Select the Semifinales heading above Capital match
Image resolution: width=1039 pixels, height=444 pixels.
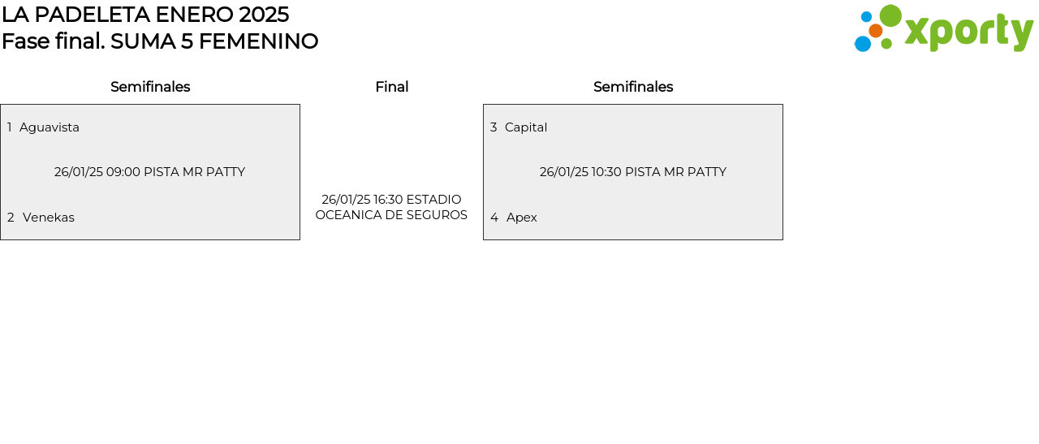click(x=633, y=87)
